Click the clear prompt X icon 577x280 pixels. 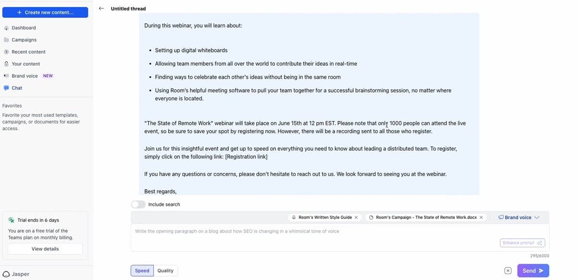click(x=508, y=271)
